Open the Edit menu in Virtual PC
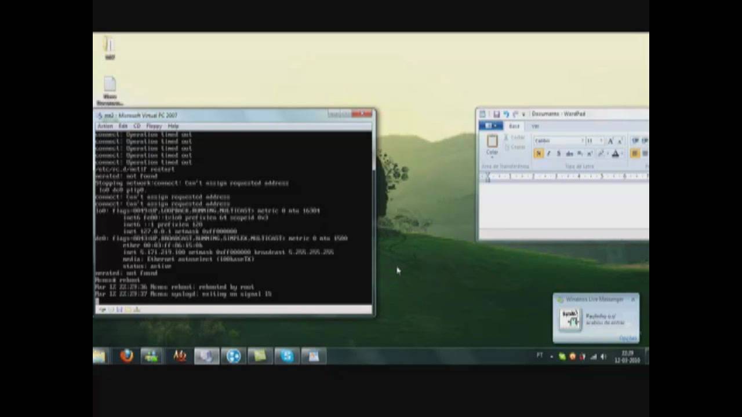The width and height of the screenshot is (742, 417). click(123, 126)
